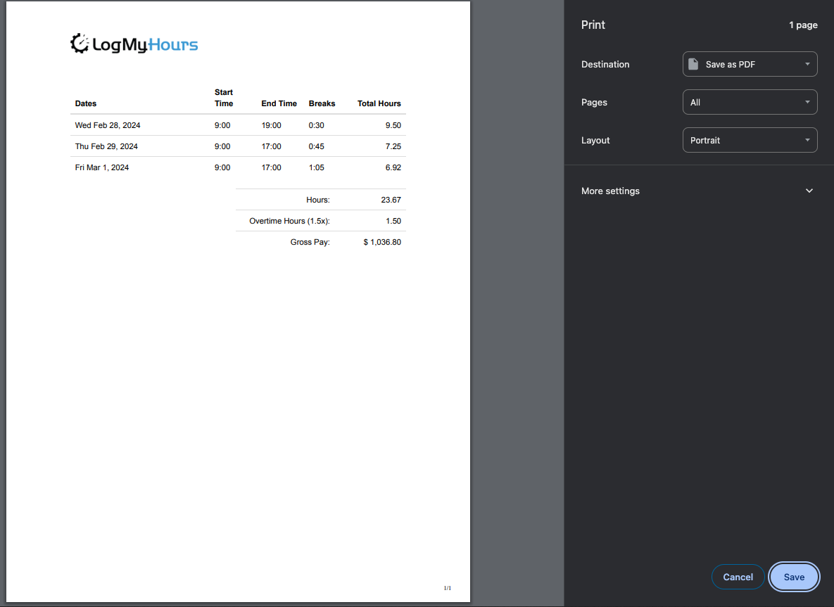Open the Destination dropdown
The height and width of the screenshot is (607, 834).
[750, 64]
